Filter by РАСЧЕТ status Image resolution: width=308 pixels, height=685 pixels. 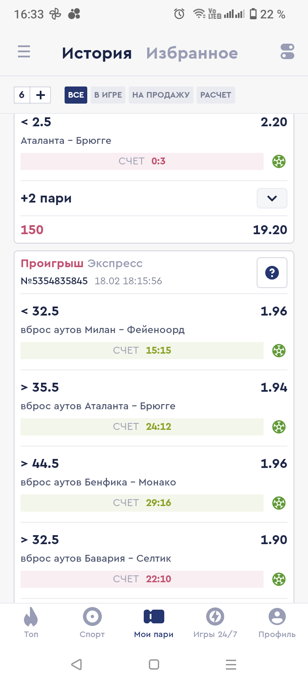click(216, 95)
